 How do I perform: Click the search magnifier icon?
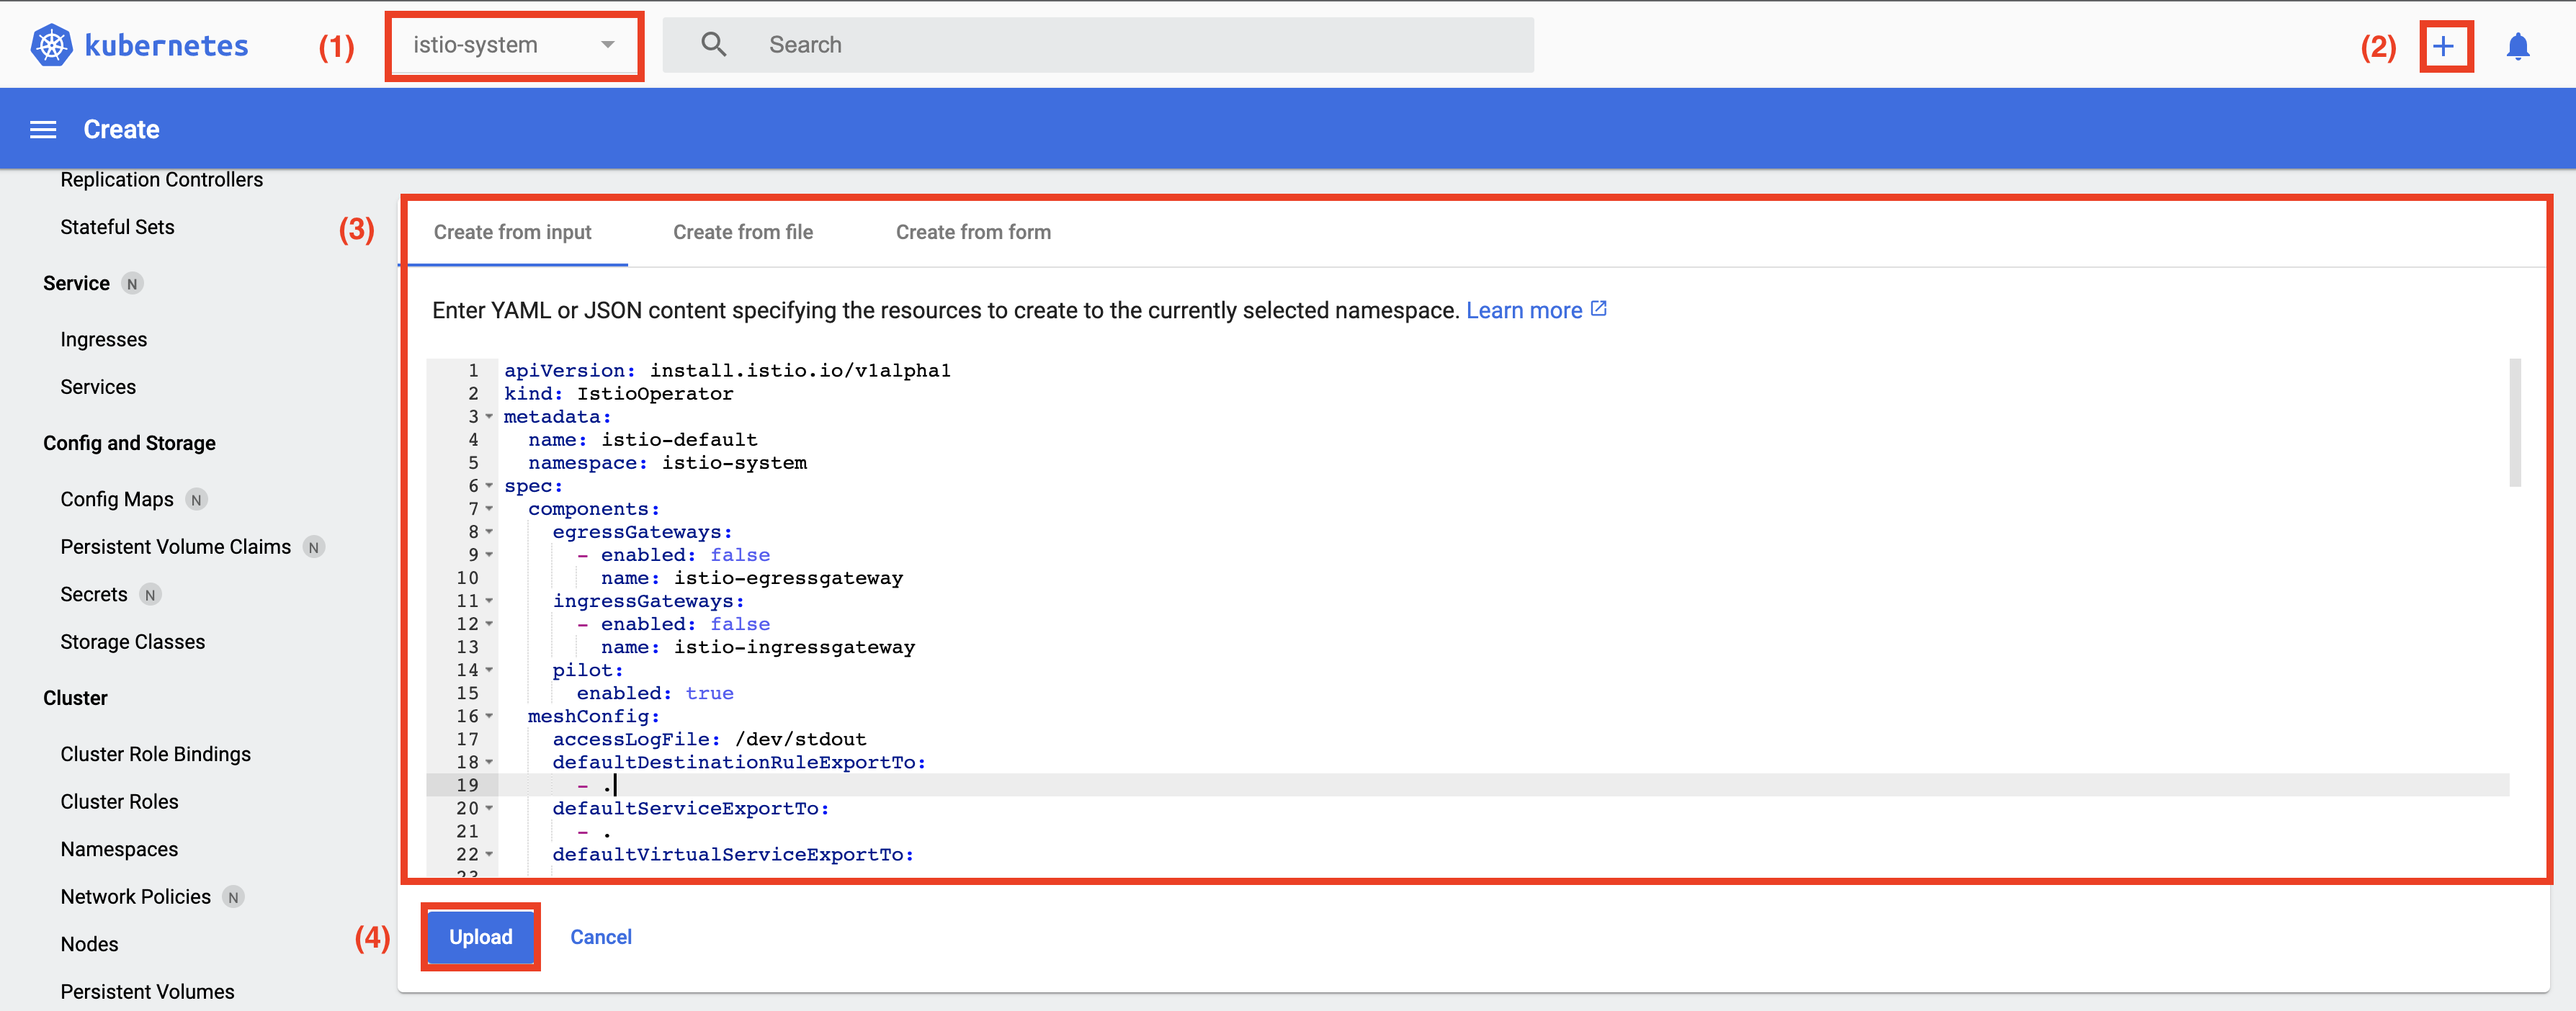(x=713, y=45)
